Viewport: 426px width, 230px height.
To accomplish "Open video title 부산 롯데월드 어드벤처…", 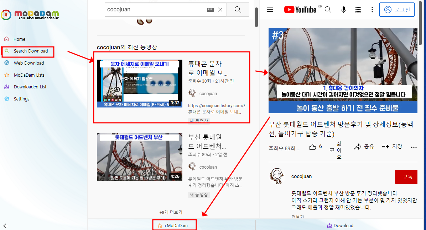I will click(x=207, y=142).
